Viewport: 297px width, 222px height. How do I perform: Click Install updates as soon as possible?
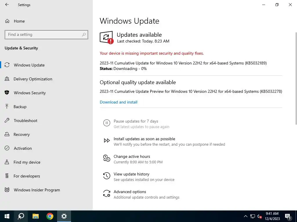(x=144, y=139)
